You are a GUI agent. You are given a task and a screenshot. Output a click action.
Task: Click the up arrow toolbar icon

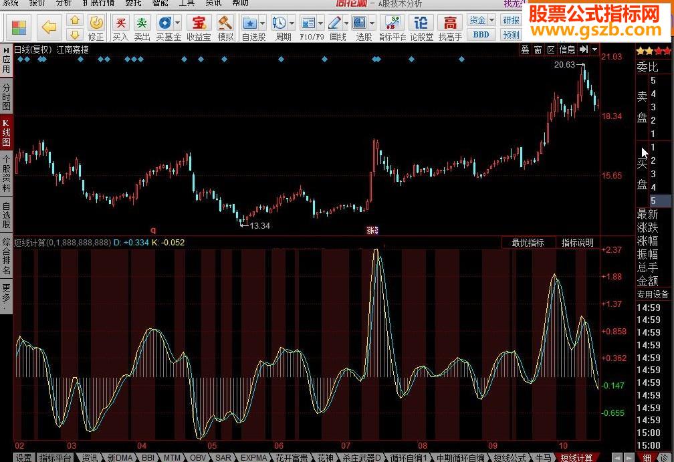tap(75, 20)
